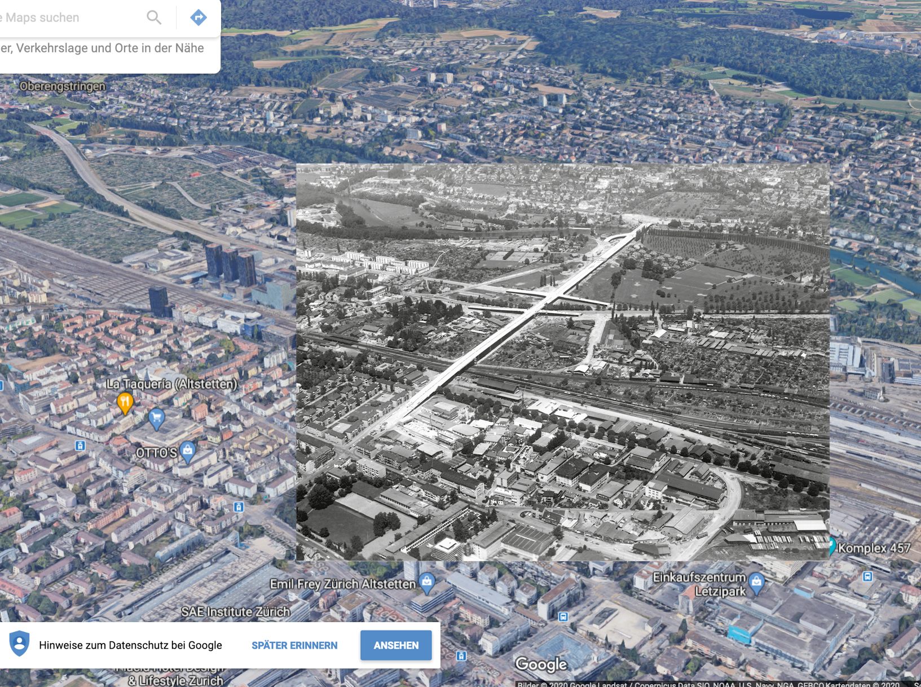Click the privacy shield icon in the banner
Image resolution: width=921 pixels, height=687 pixels.
click(20, 644)
